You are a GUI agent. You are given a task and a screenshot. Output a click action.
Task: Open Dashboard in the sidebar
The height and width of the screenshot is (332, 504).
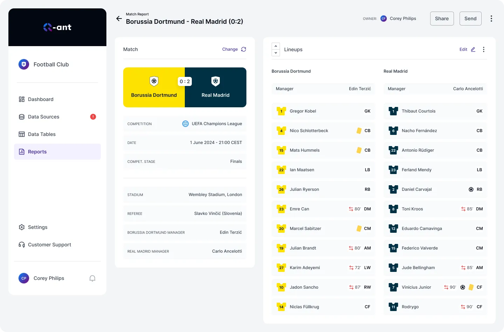click(x=57, y=99)
